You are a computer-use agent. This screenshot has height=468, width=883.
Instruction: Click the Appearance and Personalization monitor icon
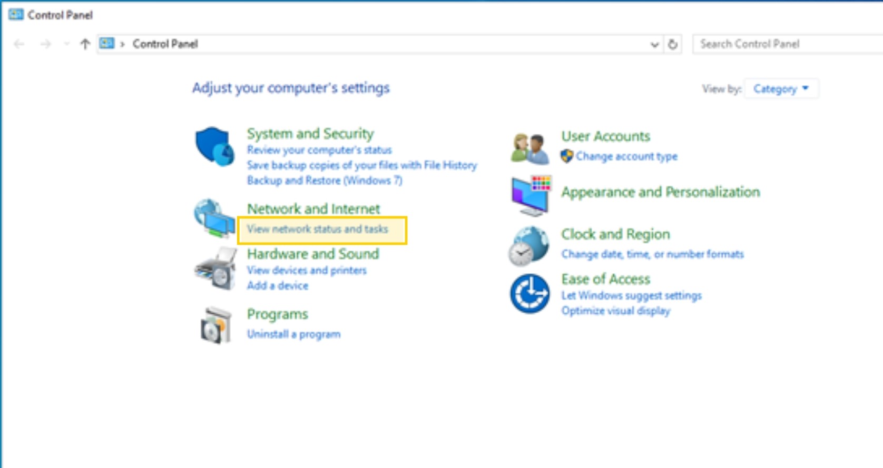[x=530, y=195]
